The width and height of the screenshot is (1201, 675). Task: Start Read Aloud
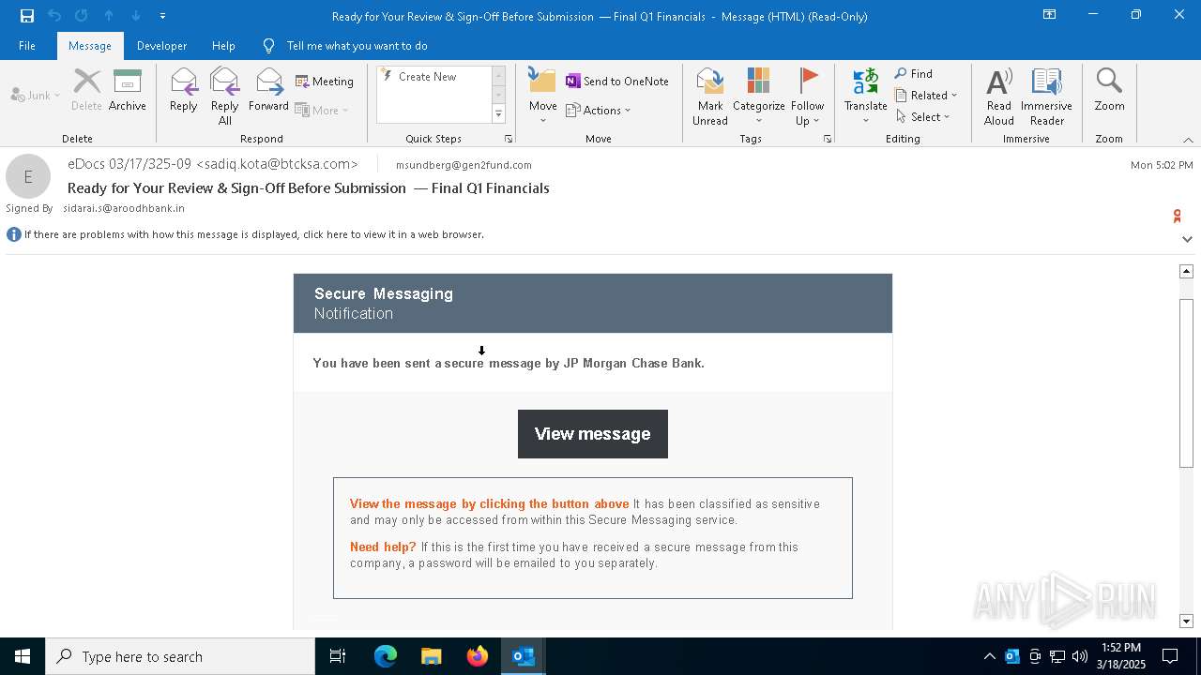tap(999, 97)
